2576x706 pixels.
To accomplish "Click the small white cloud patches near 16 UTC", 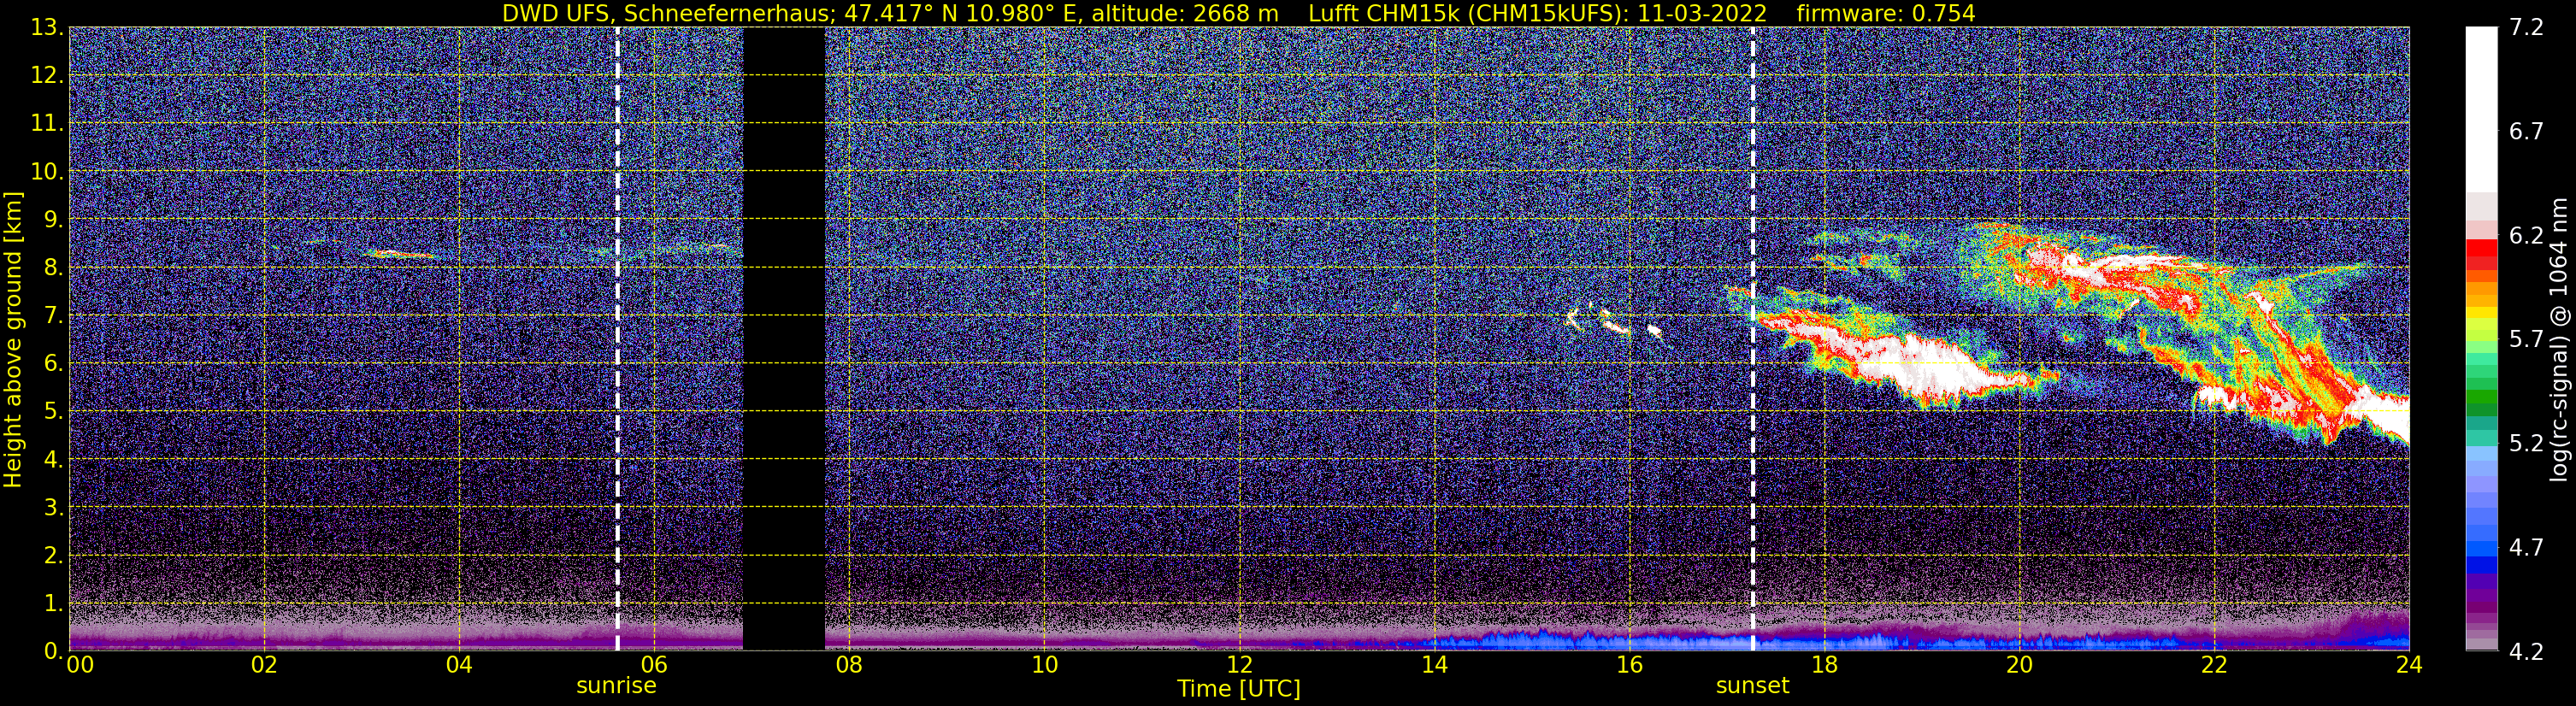I will click(x=1616, y=324).
